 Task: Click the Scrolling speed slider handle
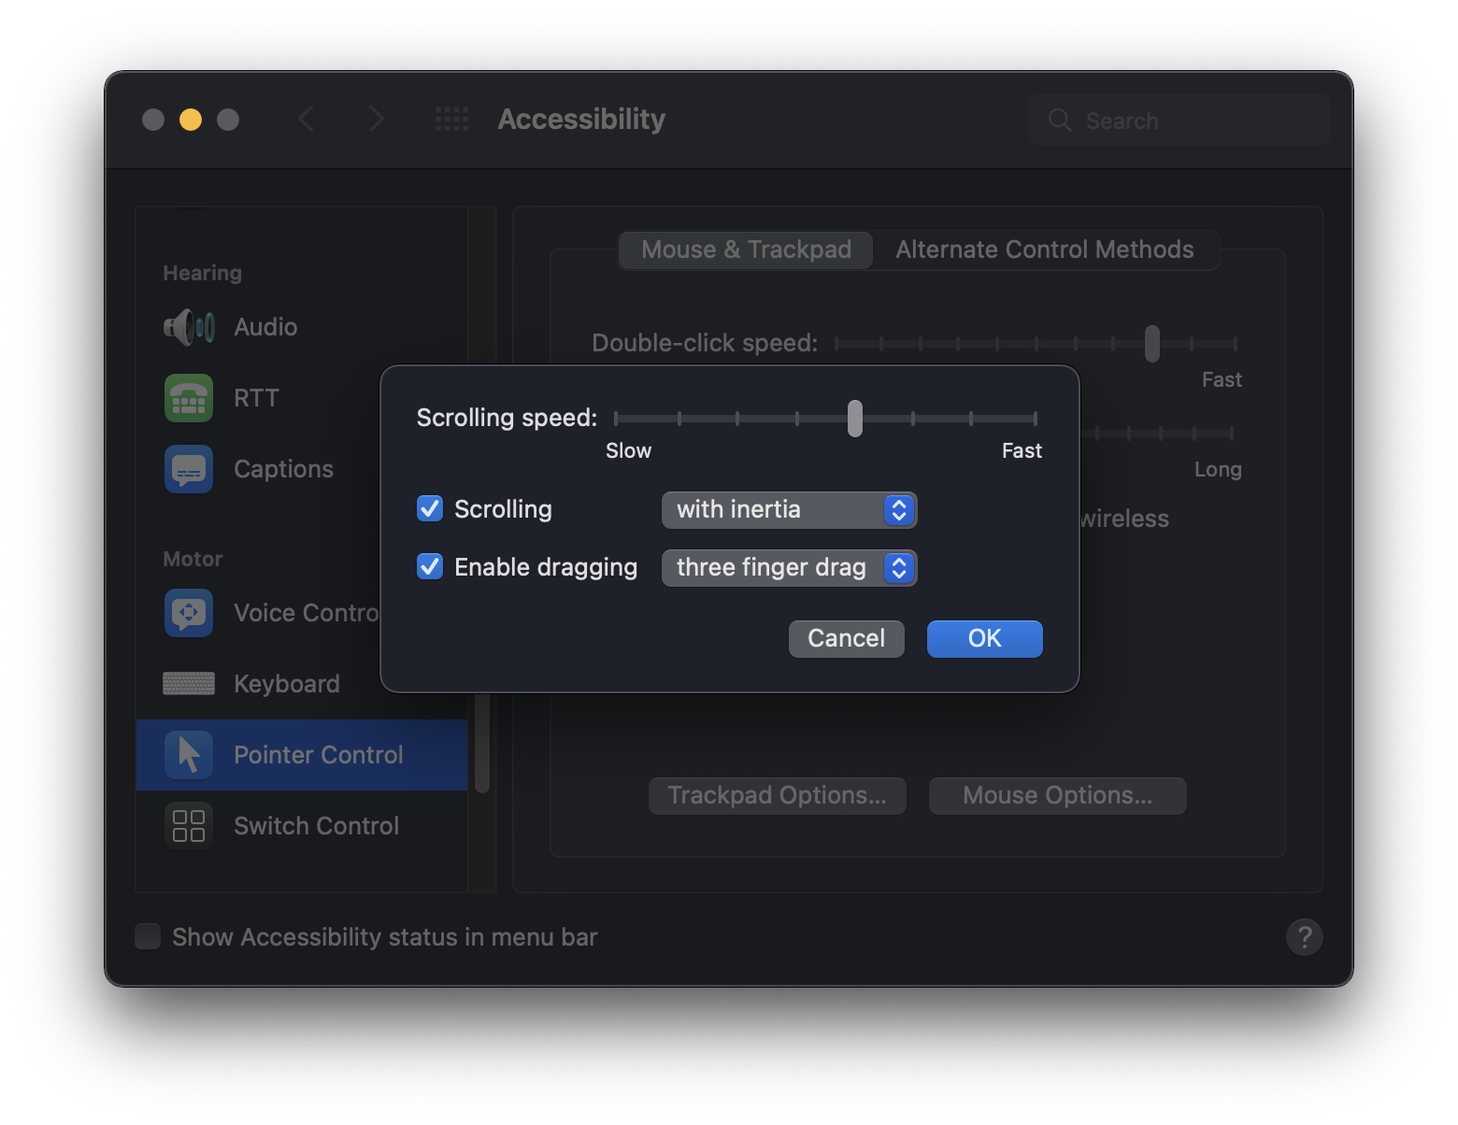[x=855, y=419]
